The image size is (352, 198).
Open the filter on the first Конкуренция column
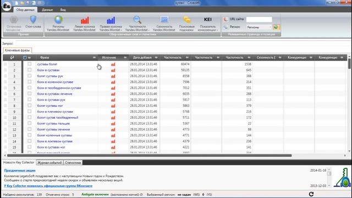tap(311, 57)
